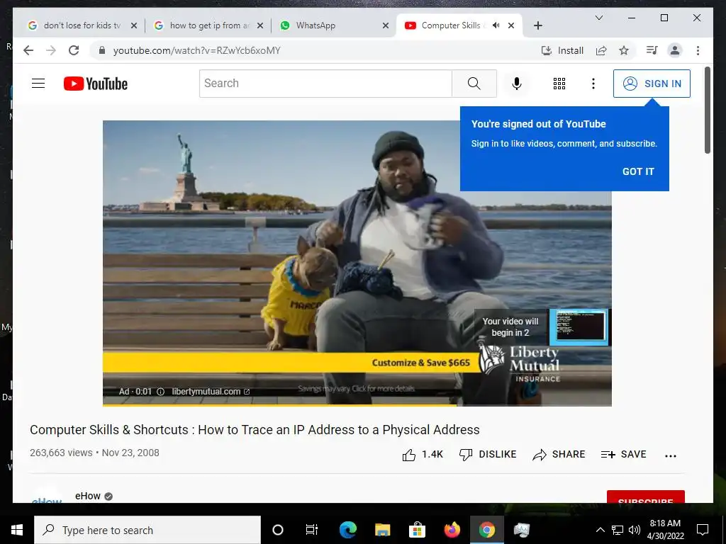The height and width of the screenshot is (544, 726).
Task: Dismiss the popup with GOT IT
Action: [637, 171]
